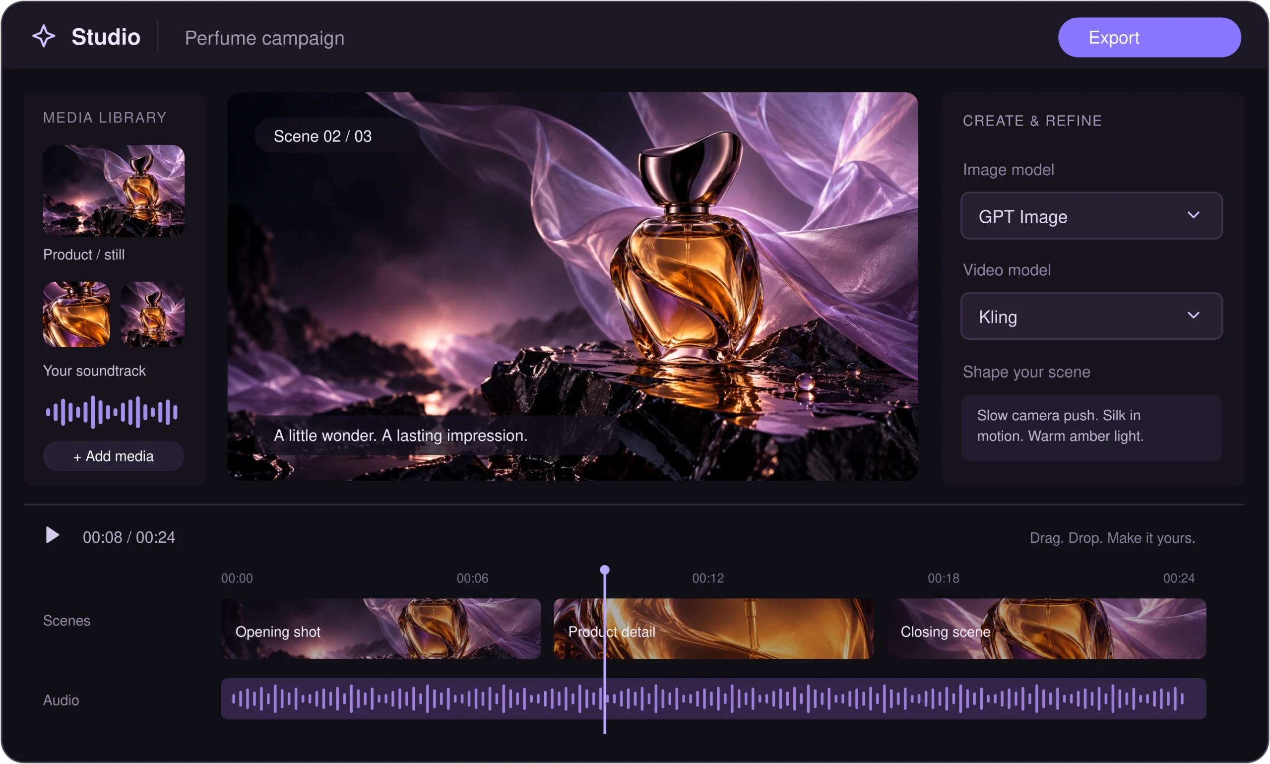Click the Your soundtrack label
This screenshot has height=764, width=1270.
(x=94, y=371)
